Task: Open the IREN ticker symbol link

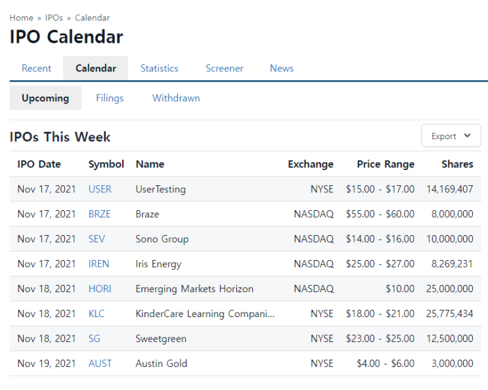Action: tap(99, 264)
